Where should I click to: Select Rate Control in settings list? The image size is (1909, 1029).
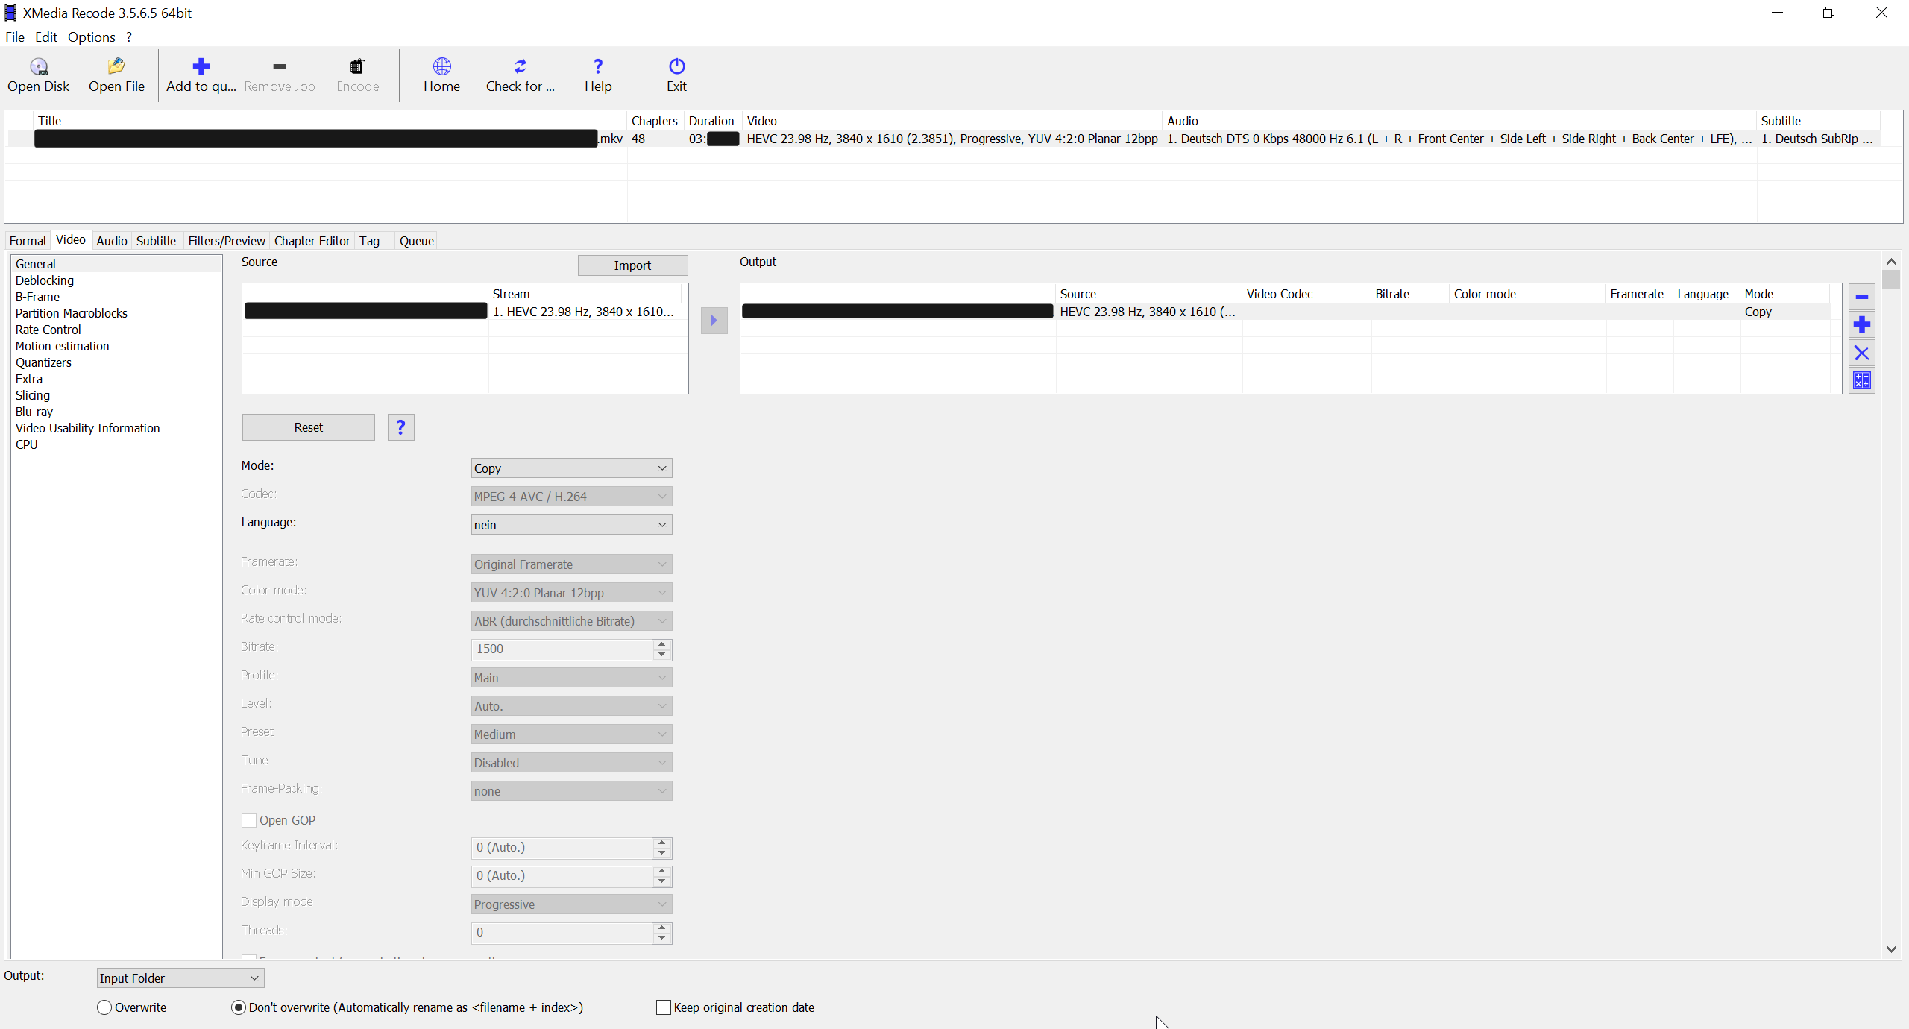48,330
